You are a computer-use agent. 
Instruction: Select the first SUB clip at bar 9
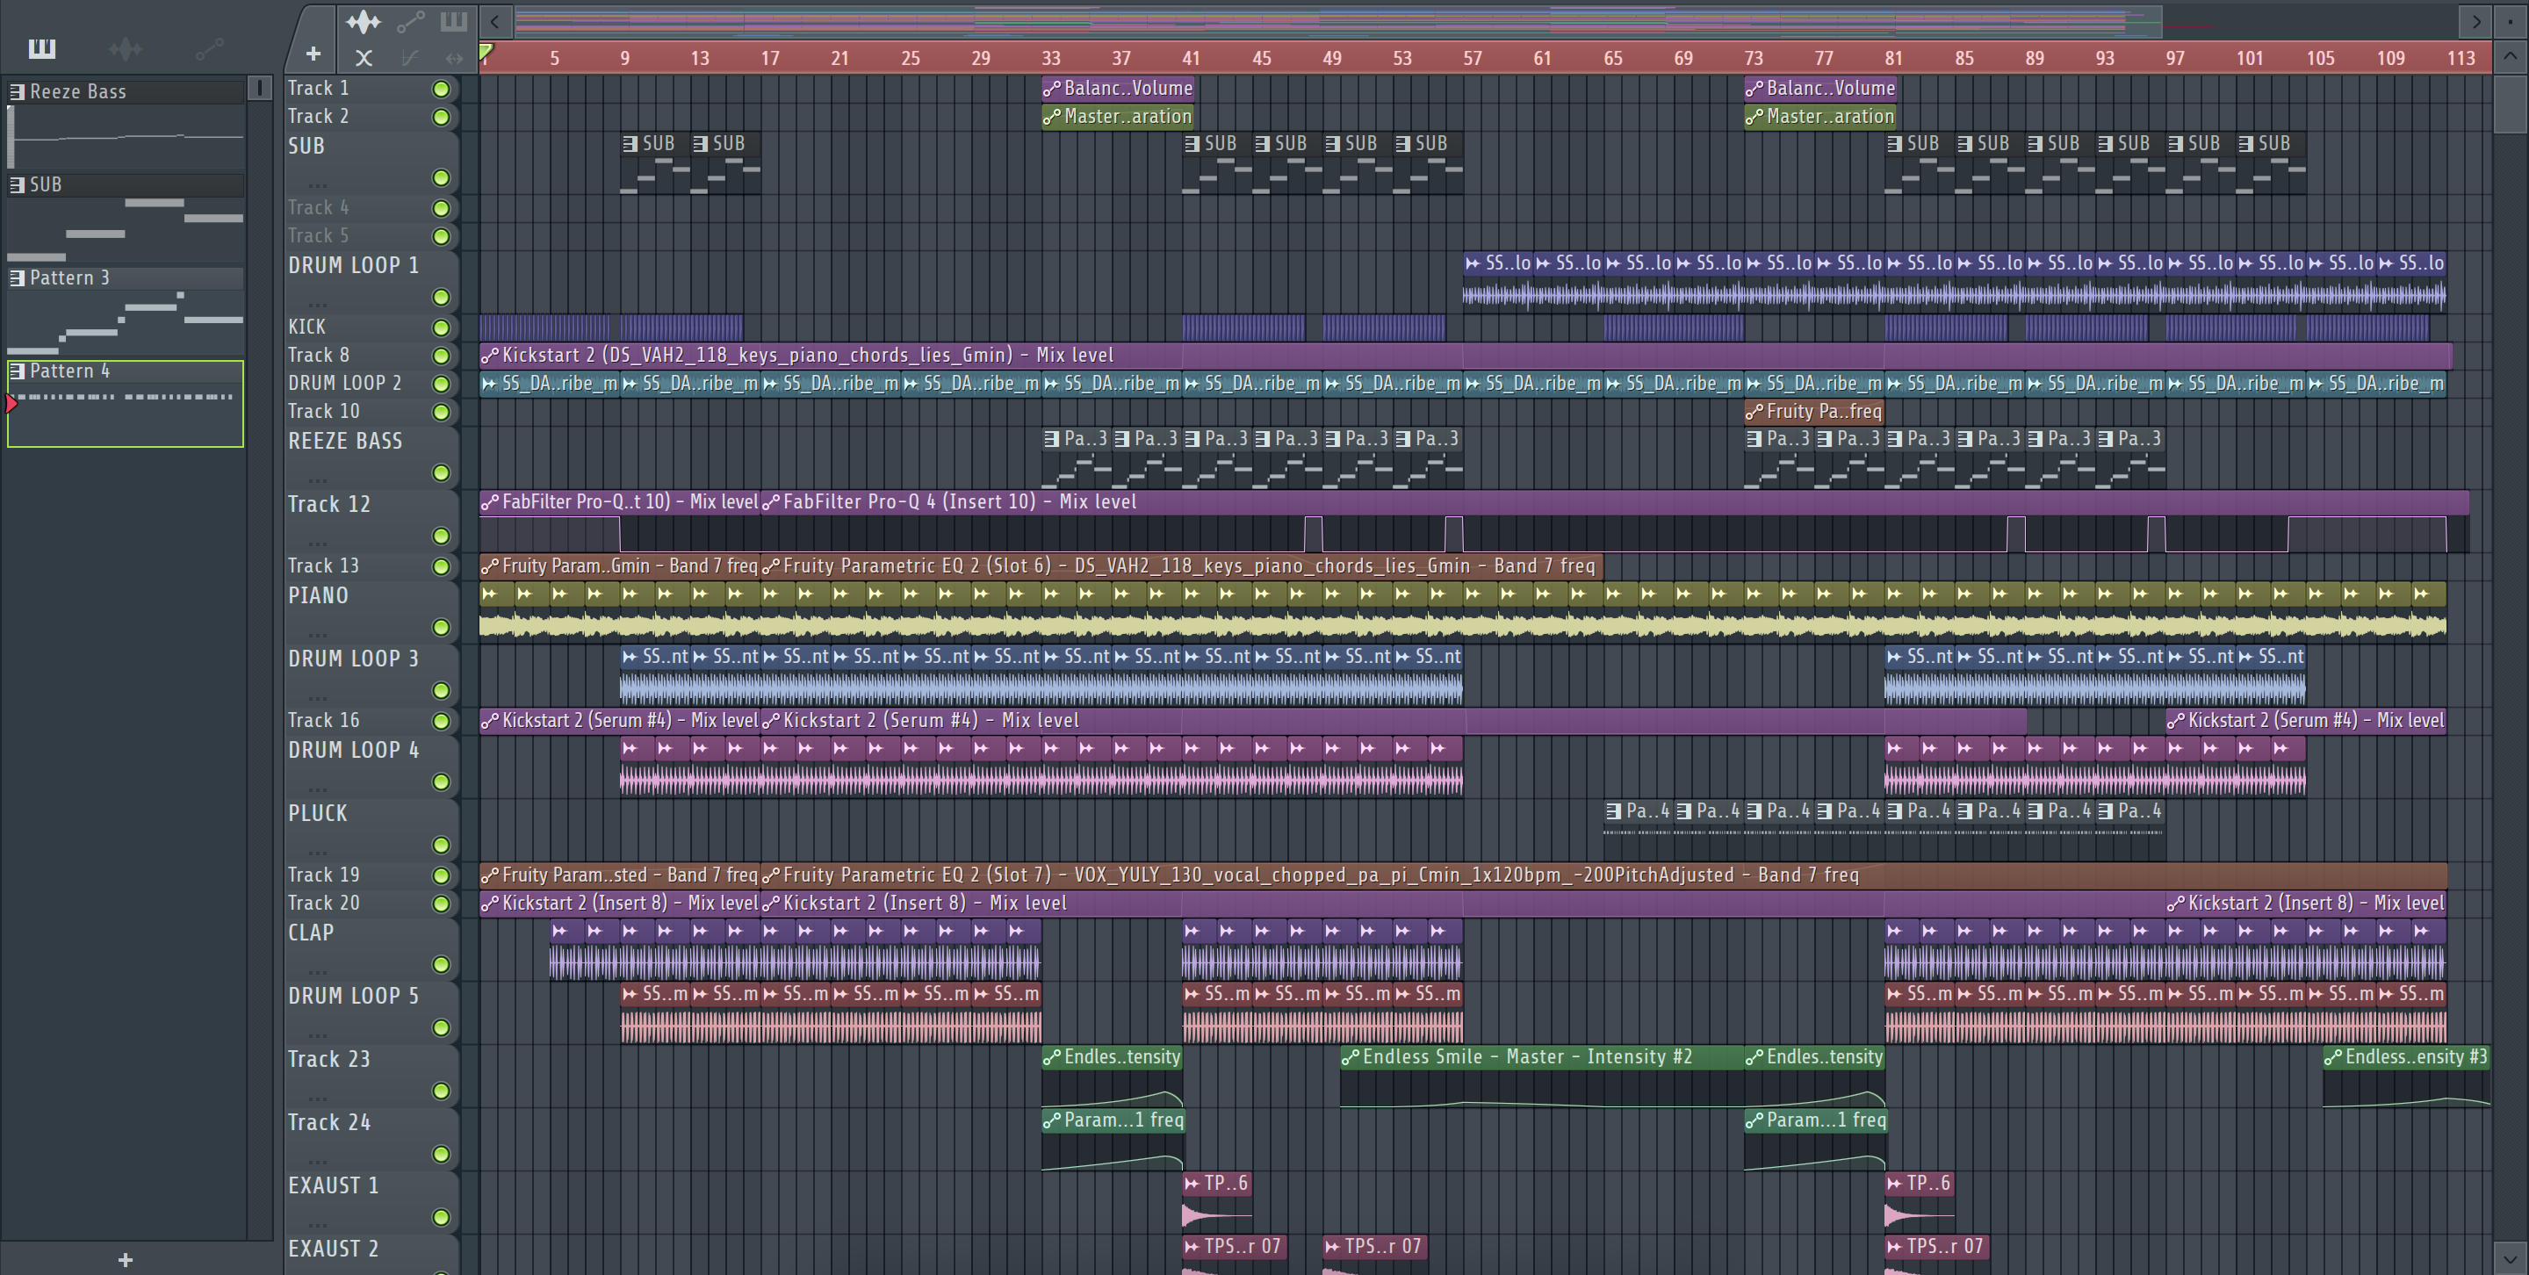pos(655,163)
